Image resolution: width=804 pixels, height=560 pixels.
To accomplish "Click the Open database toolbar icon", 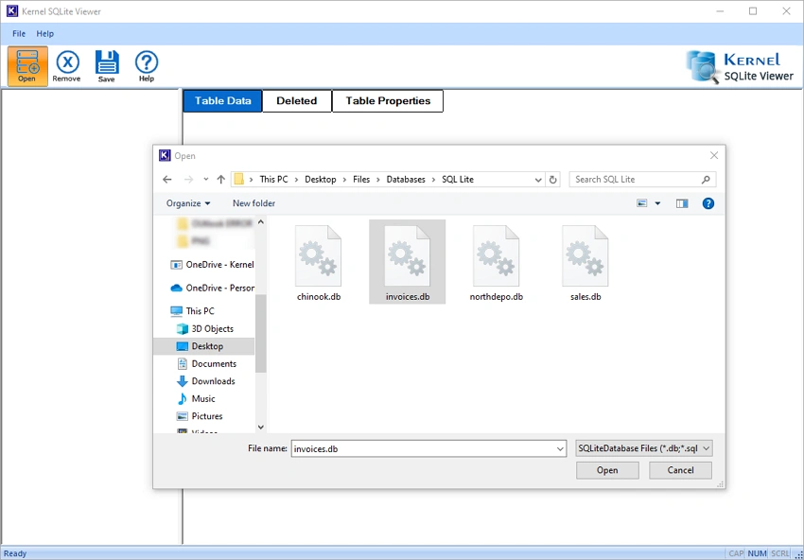I will (x=27, y=66).
